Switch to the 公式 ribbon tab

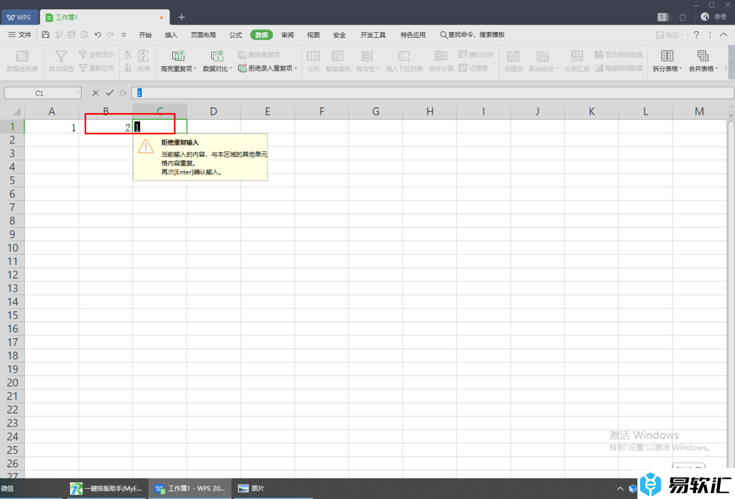(235, 35)
